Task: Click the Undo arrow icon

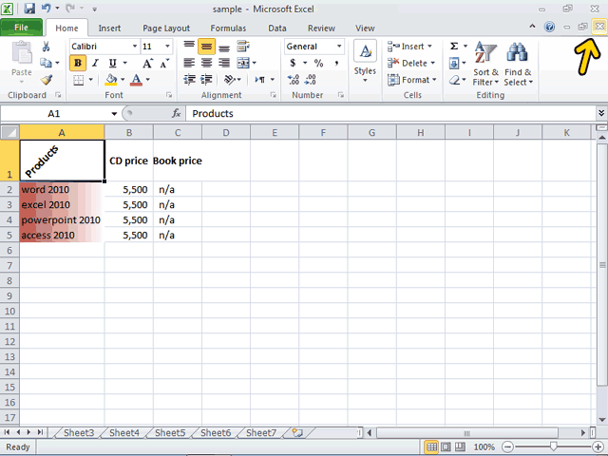Action: [x=46, y=9]
